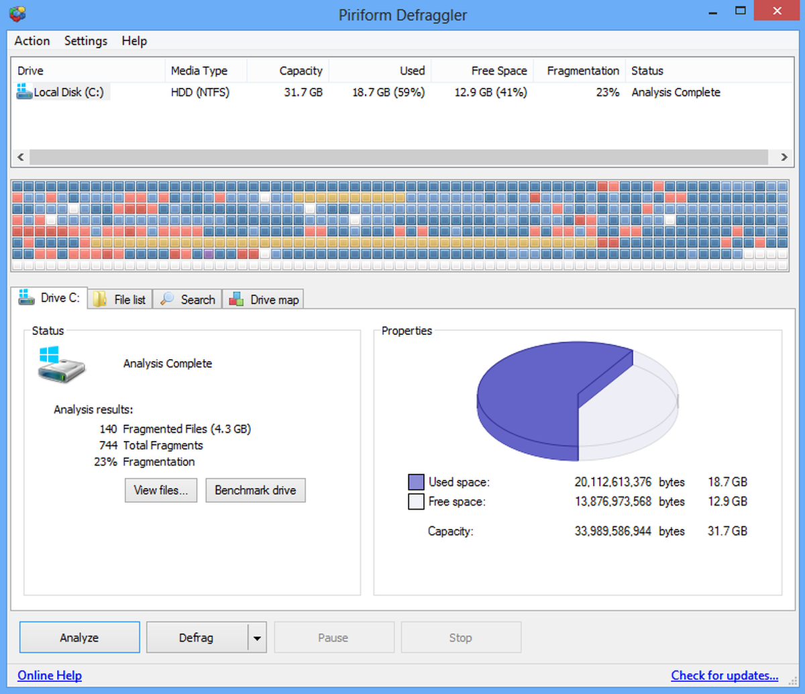Start defragmentation with the Defrag button
The image size is (805, 694).
pyautogui.click(x=195, y=637)
